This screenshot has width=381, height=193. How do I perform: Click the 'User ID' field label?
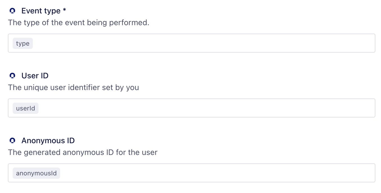(x=35, y=76)
